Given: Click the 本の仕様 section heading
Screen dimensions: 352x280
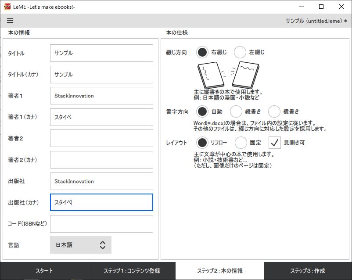Looking at the screenshot, I should tap(177, 33).
